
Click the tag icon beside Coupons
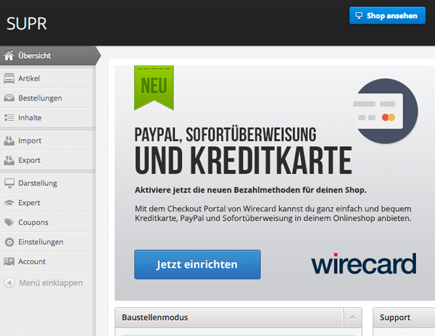point(9,222)
